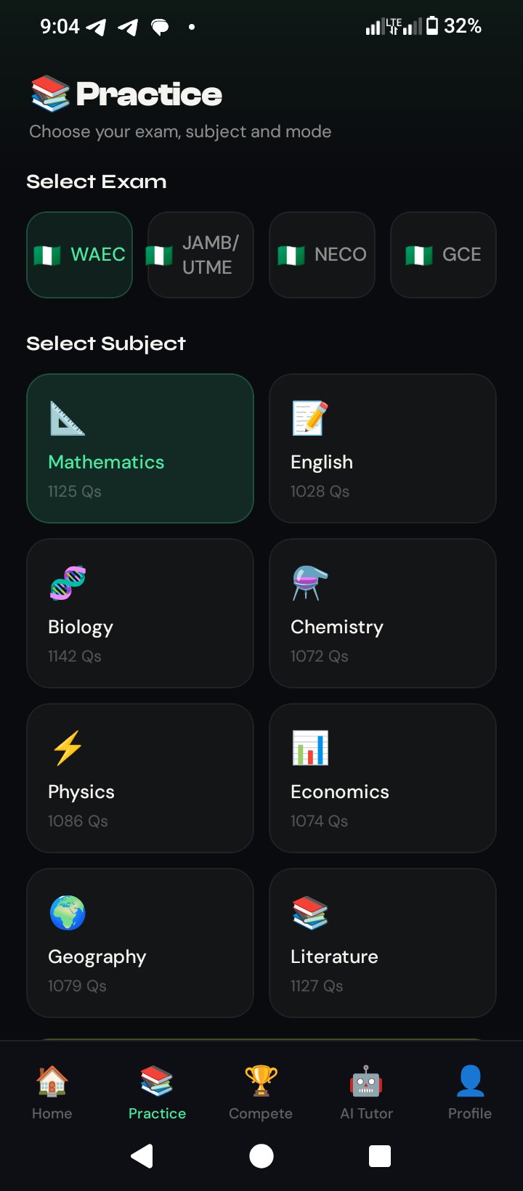Tap the Geography globe icon

coord(68,913)
